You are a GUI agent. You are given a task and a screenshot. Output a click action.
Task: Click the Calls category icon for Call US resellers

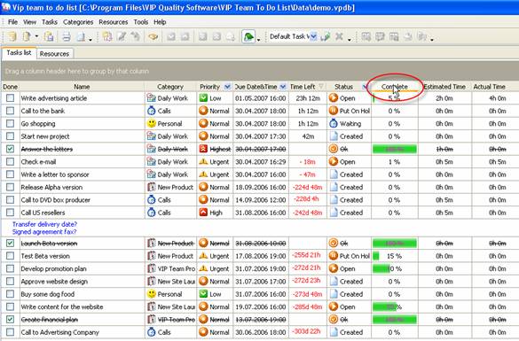tap(152, 213)
